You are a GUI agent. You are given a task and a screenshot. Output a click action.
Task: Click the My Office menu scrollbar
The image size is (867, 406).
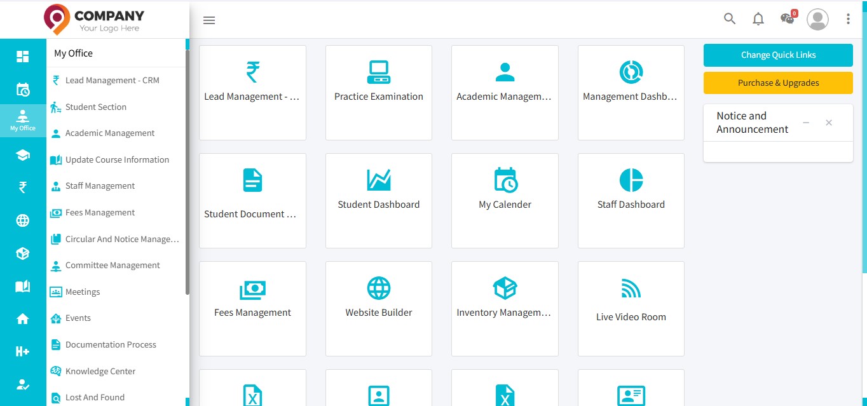(x=187, y=172)
